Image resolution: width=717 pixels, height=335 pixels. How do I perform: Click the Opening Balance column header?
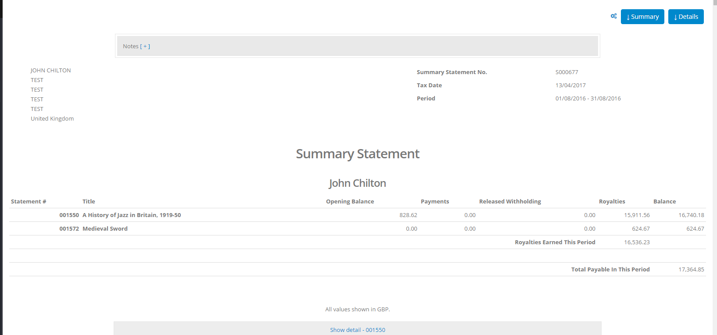[x=350, y=202]
